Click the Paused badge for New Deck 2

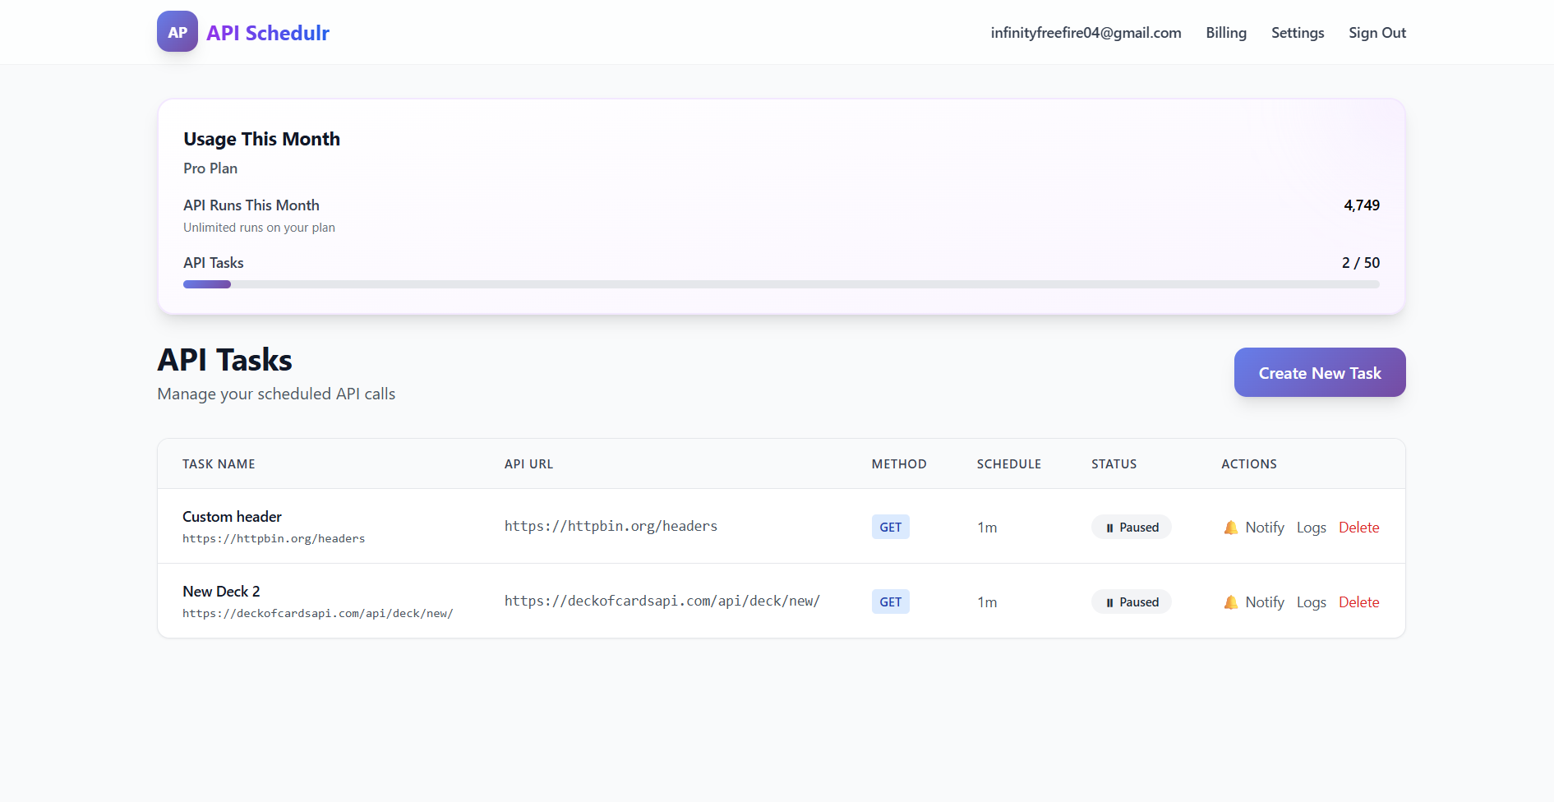tap(1132, 601)
